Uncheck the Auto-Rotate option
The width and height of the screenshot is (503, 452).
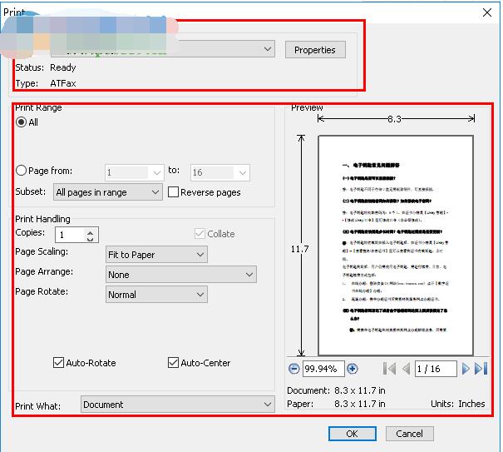click(58, 363)
